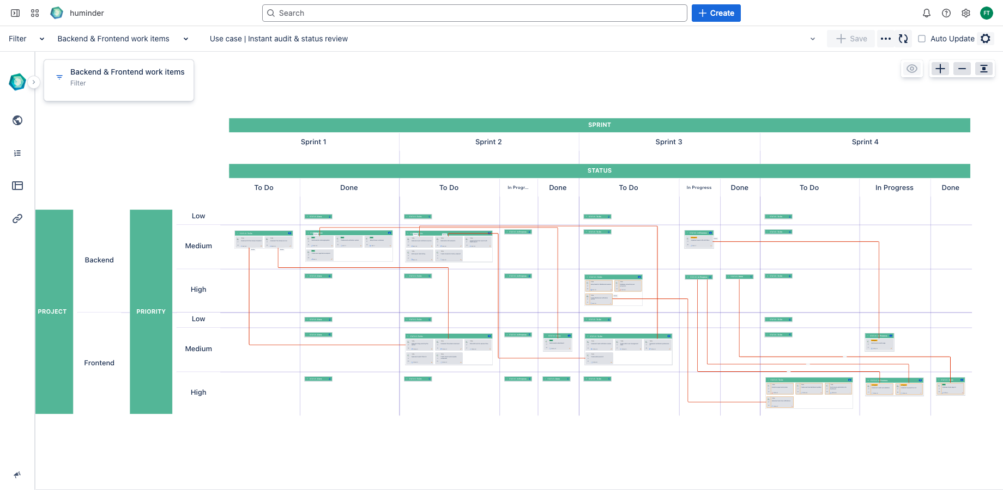Click the fit-to-screen icon in zoom controls
This screenshot has width=1003, height=490.
tap(984, 69)
